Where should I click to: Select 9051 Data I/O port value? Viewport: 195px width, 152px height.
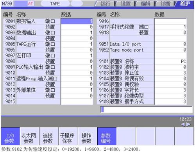tap(170, 44)
